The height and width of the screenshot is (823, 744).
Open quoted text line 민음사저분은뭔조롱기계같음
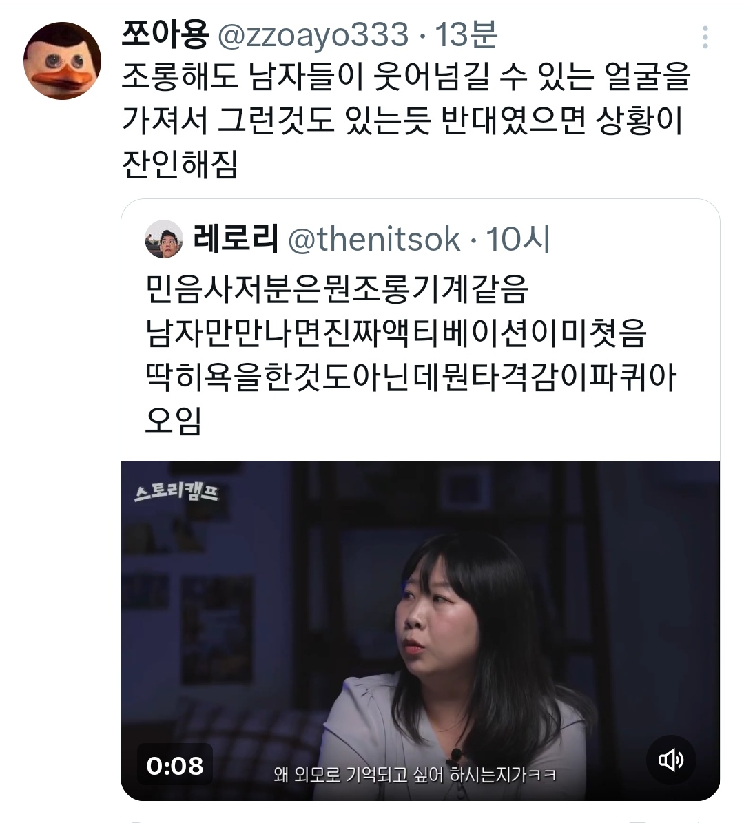(x=337, y=289)
